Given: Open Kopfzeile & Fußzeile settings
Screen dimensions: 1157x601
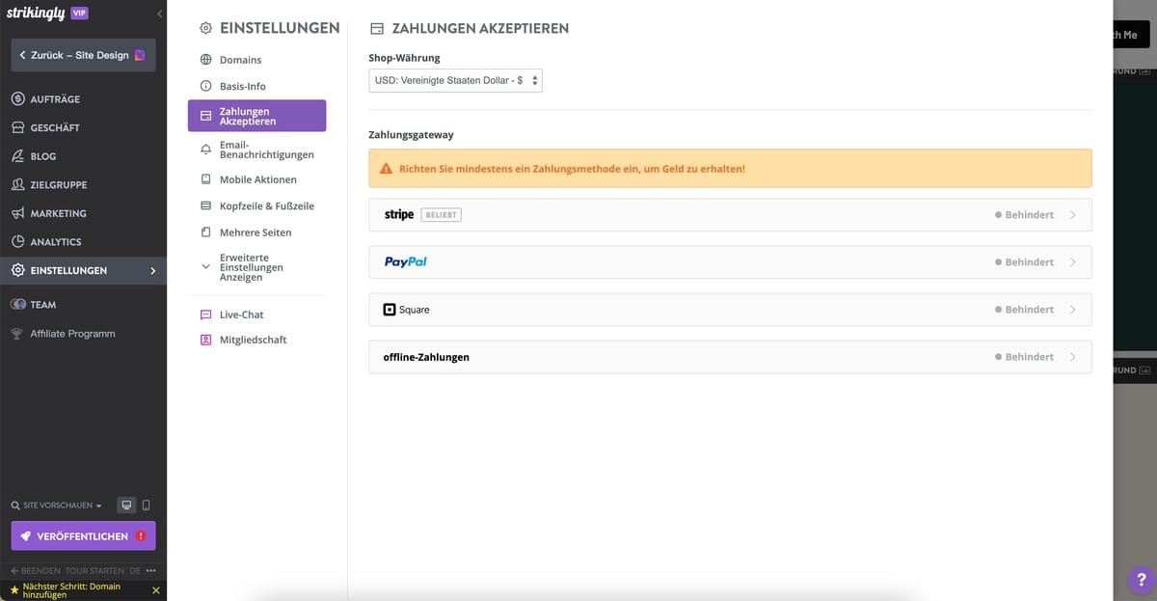Looking at the screenshot, I should tap(256, 205).
